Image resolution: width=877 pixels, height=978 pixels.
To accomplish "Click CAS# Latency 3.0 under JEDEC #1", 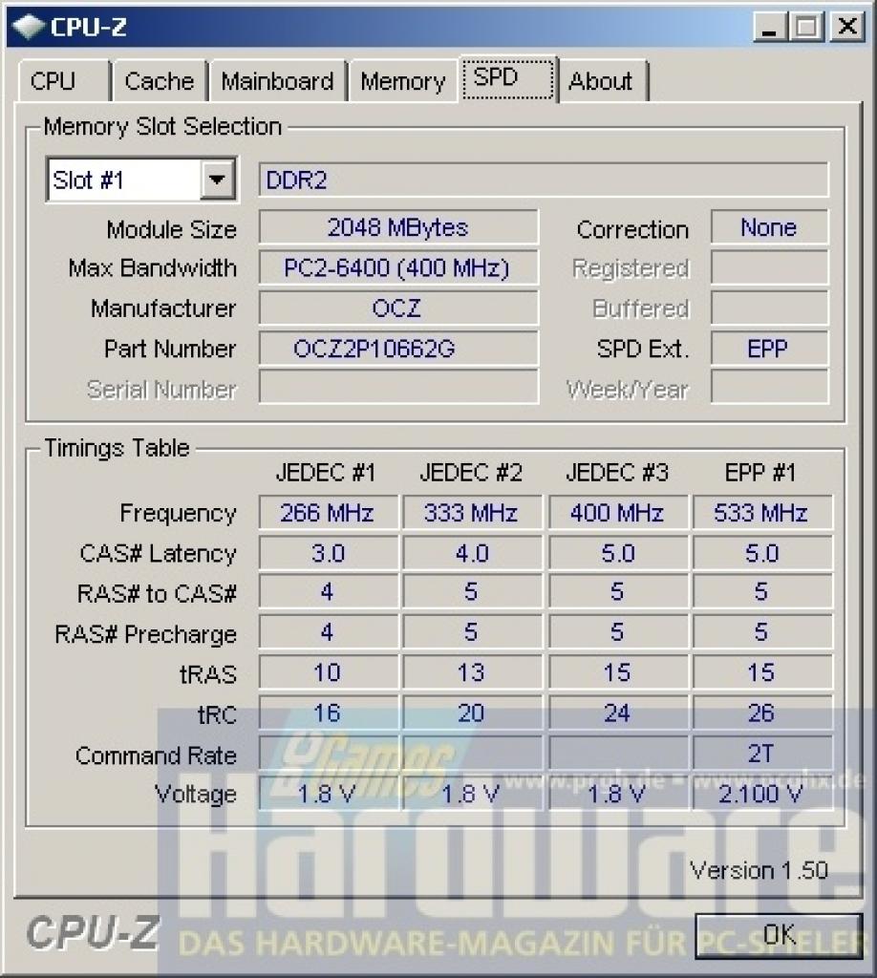I will [328, 554].
